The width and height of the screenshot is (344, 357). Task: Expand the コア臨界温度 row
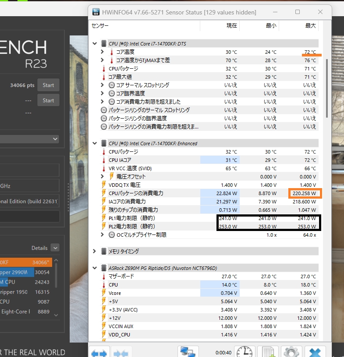(x=102, y=93)
